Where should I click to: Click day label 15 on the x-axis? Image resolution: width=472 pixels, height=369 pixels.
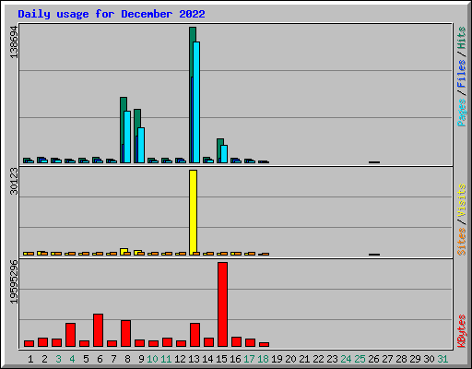tap(221, 359)
